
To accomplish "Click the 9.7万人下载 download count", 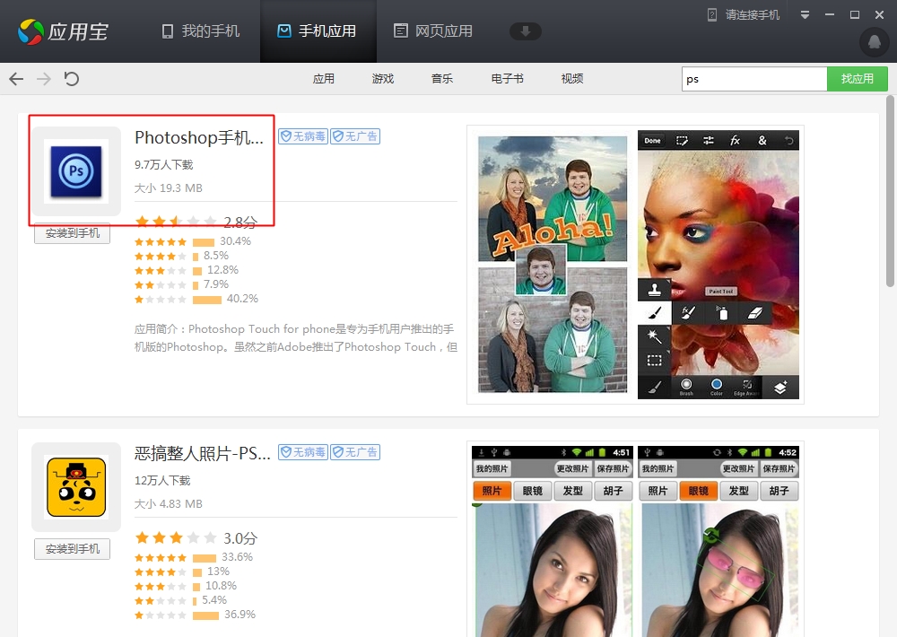I will point(163,165).
